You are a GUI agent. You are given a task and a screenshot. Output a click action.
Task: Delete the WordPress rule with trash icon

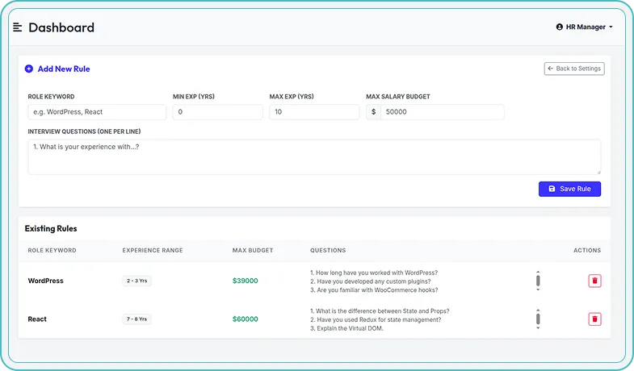point(594,281)
